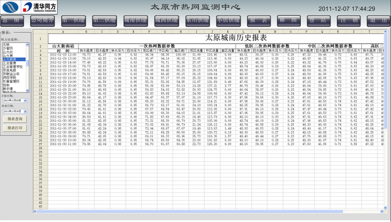Click station list scroll-down arrow

coord(27,91)
